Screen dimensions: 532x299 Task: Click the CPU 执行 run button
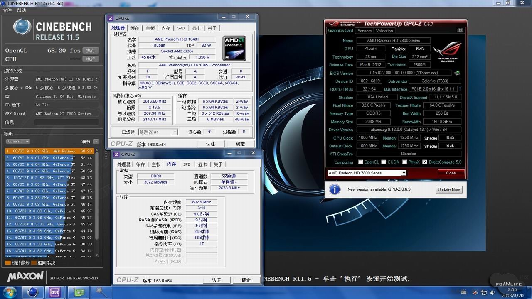coord(91,59)
